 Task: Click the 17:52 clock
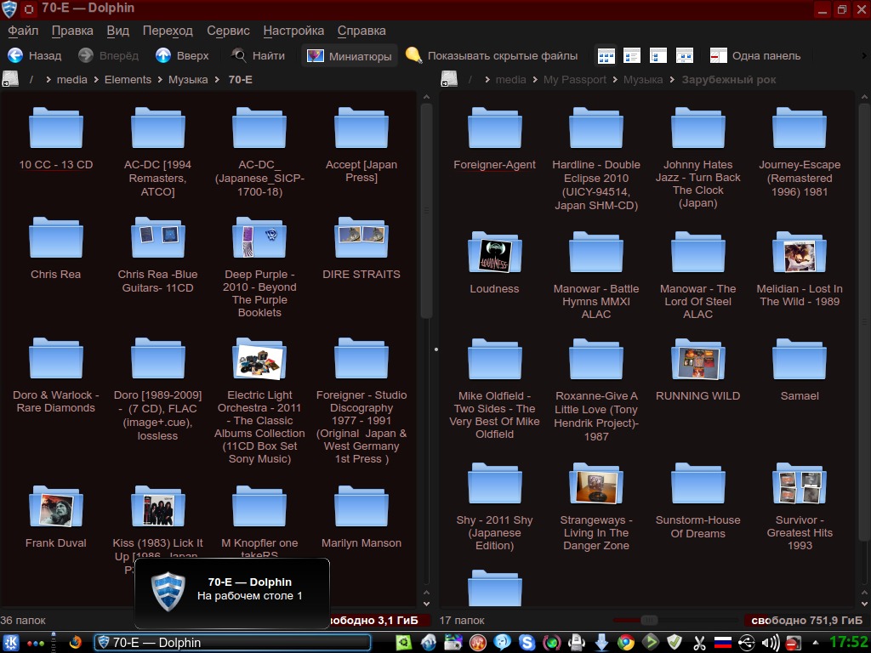849,643
